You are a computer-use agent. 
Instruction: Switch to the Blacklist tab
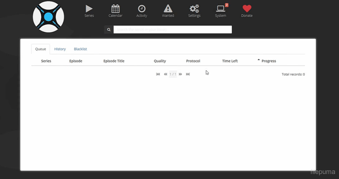(81, 49)
